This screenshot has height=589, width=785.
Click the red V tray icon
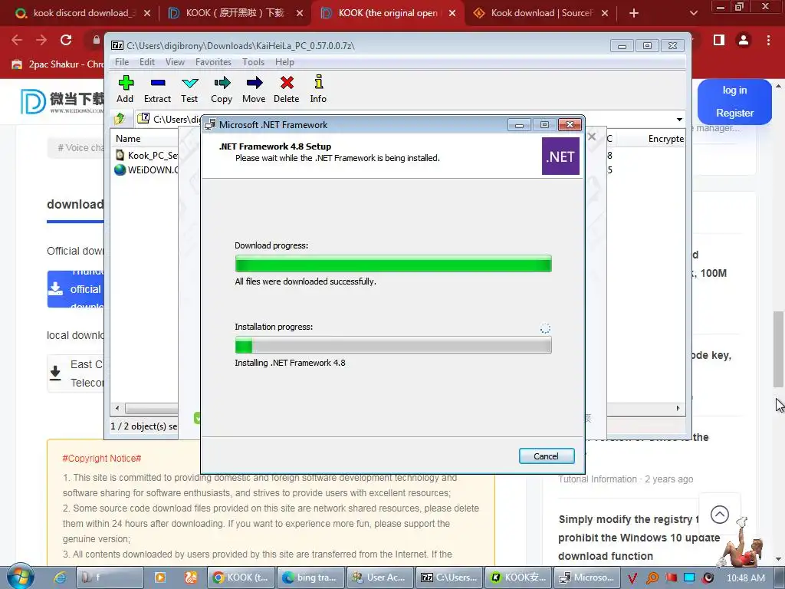(632, 578)
